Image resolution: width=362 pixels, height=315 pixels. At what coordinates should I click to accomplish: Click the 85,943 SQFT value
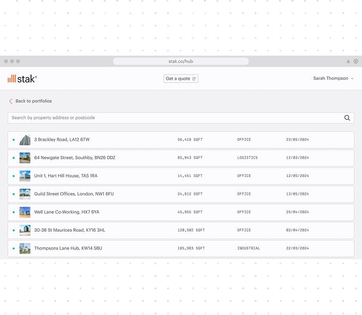(x=190, y=157)
